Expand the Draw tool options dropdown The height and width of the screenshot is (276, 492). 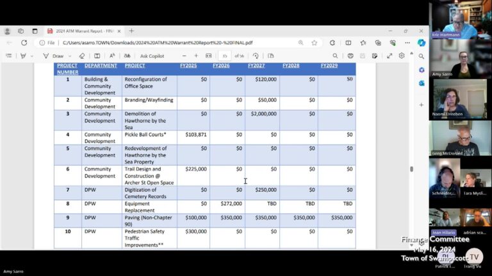pos(70,56)
